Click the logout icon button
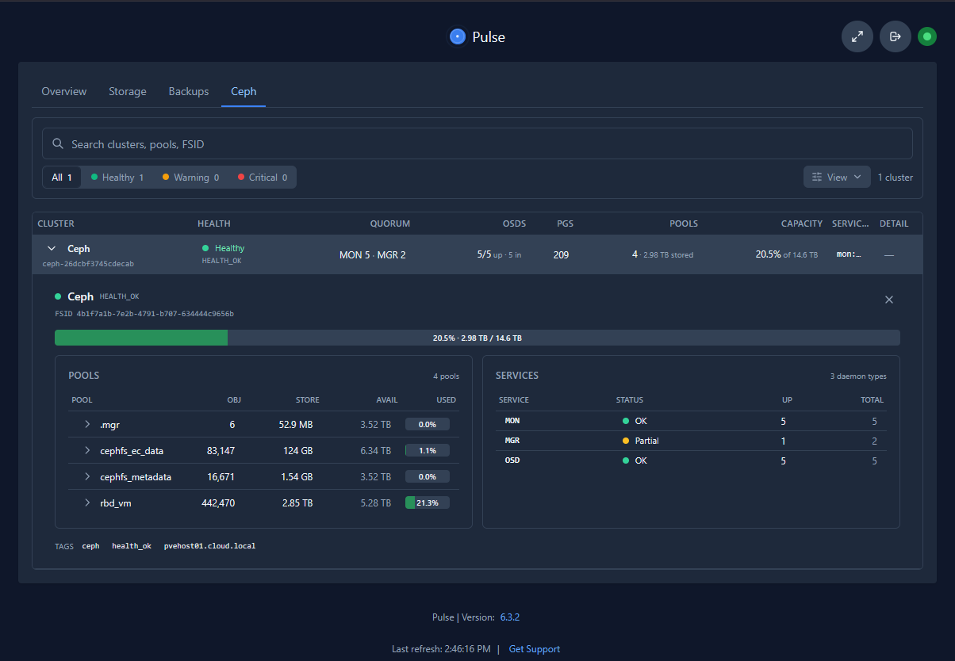This screenshot has height=661, width=955. [896, 36]
